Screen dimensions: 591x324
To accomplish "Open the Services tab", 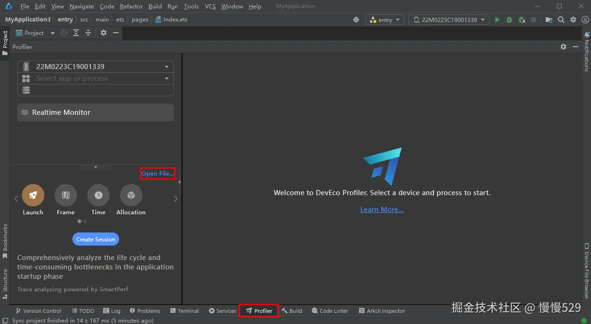I will 223,311.
